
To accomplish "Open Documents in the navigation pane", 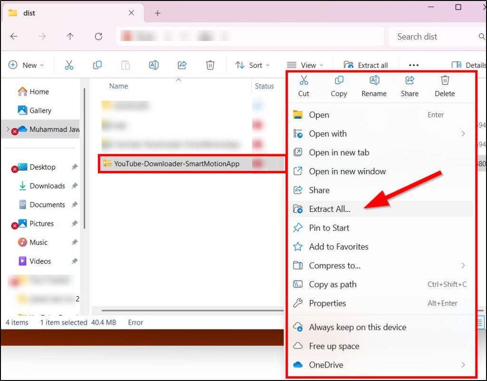I will pos(42,205).
